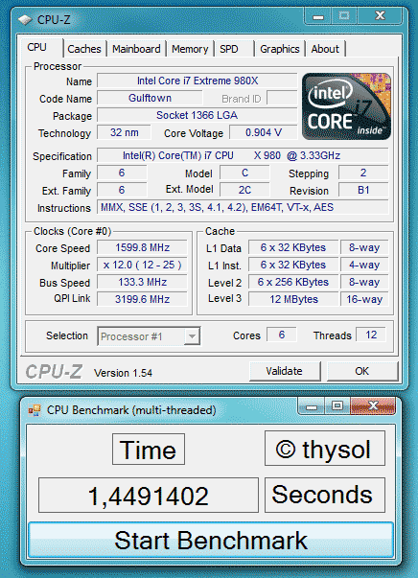Minimize the CPU Benchmark window

coord(312,406)
